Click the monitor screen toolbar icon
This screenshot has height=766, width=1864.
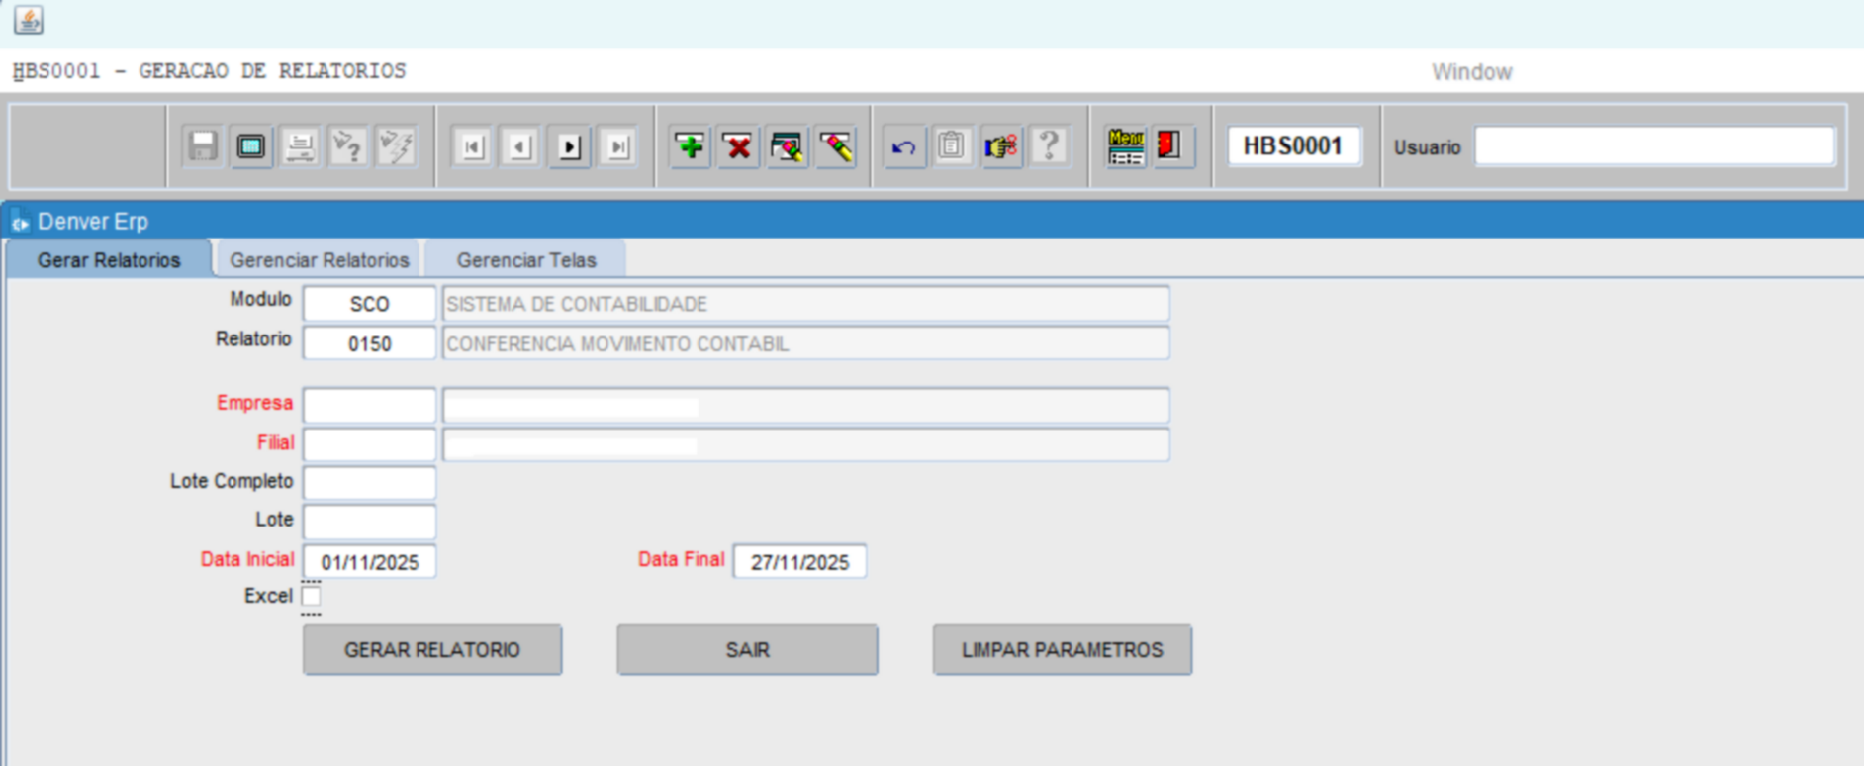(251, 147)
